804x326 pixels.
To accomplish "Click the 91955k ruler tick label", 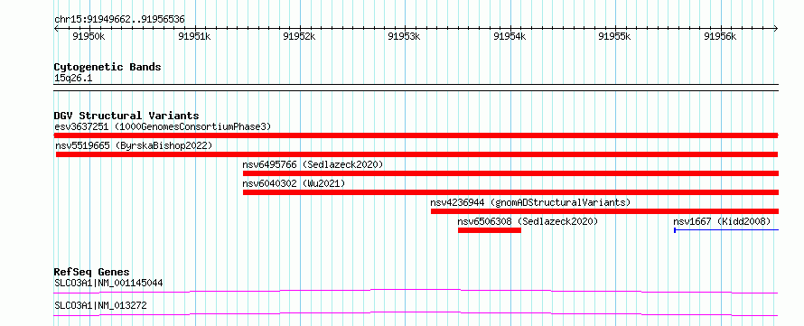I will coord(615,36).
